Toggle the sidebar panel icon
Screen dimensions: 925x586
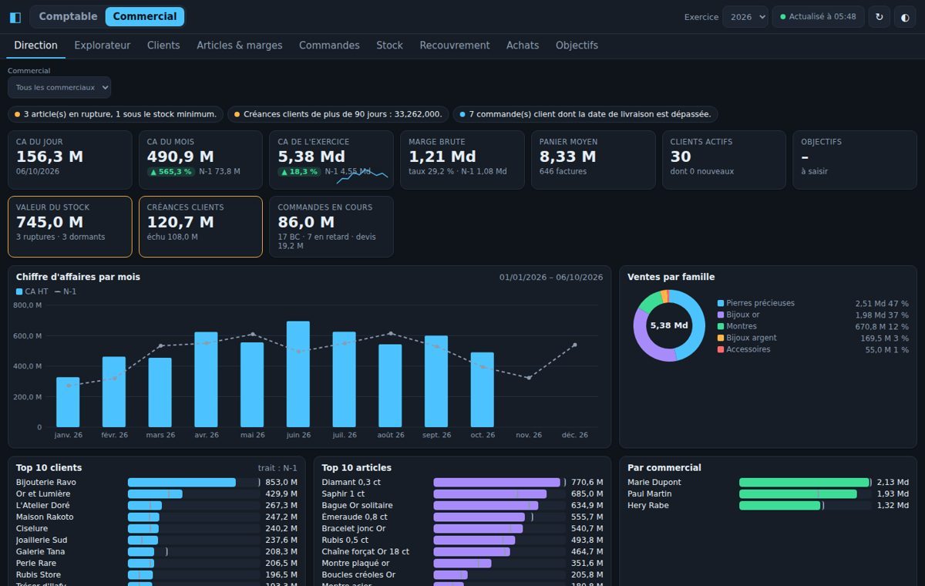click(x=15, y=17)
